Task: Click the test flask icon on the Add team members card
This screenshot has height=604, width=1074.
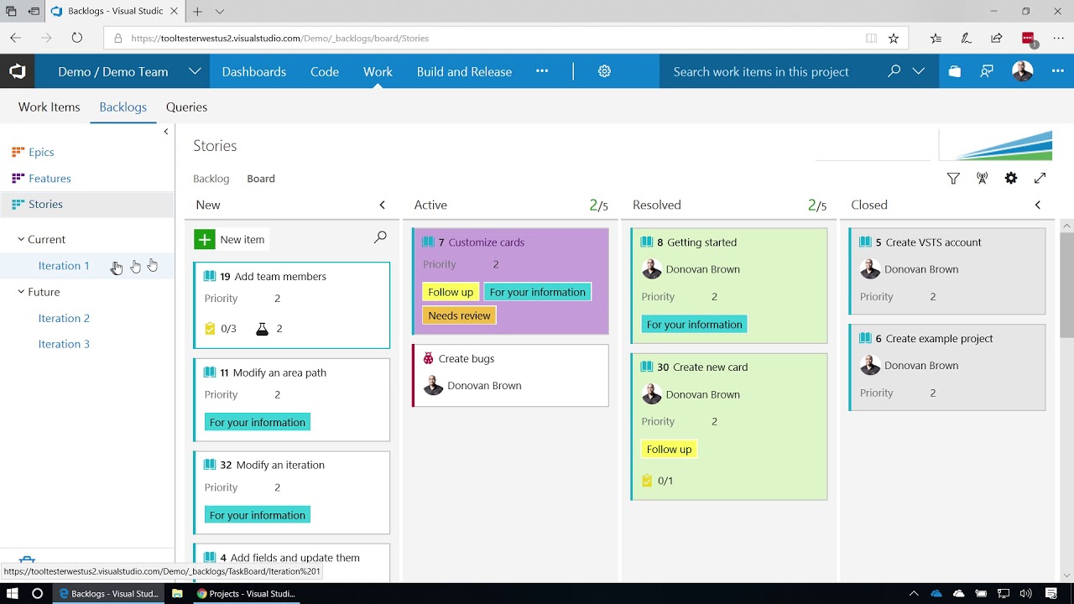Action: (x=262, y=329)
